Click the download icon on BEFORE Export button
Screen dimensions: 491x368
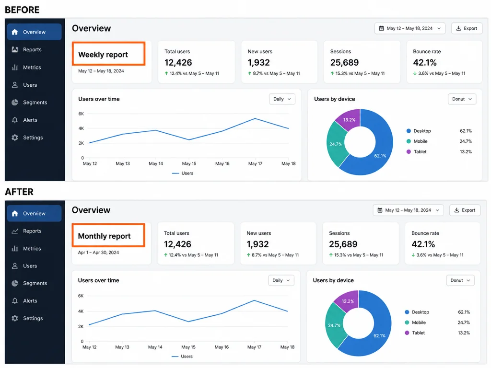[x=458, y=28]
